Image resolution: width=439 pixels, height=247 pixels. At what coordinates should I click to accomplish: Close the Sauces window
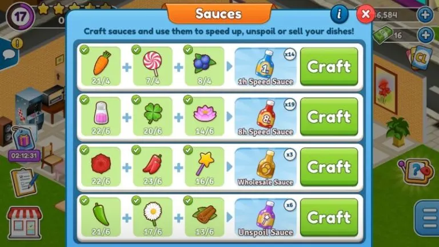pos(365,14)
